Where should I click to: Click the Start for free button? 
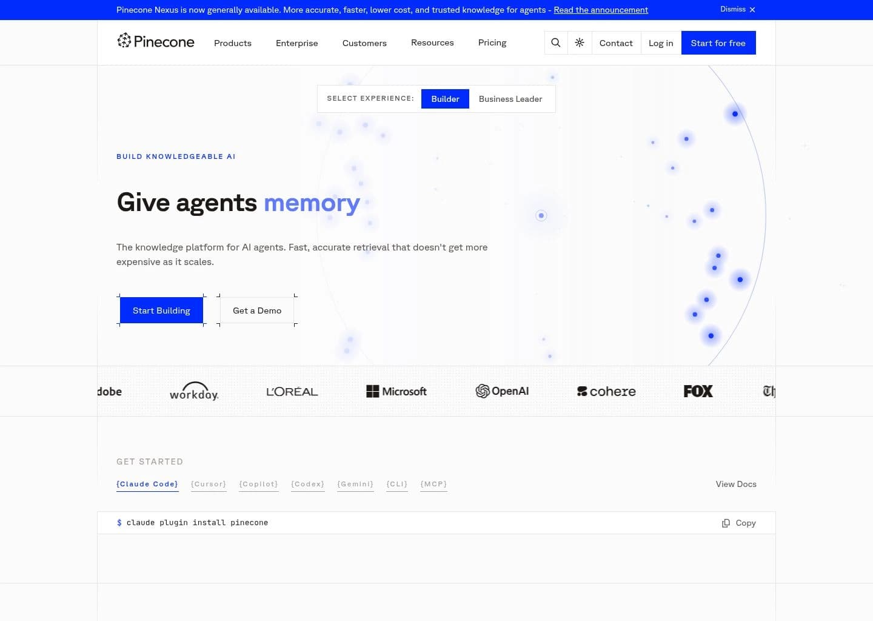(718, 43)
